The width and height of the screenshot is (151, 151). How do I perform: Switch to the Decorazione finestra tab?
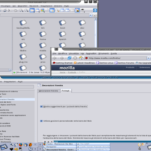tap(48, 91)
